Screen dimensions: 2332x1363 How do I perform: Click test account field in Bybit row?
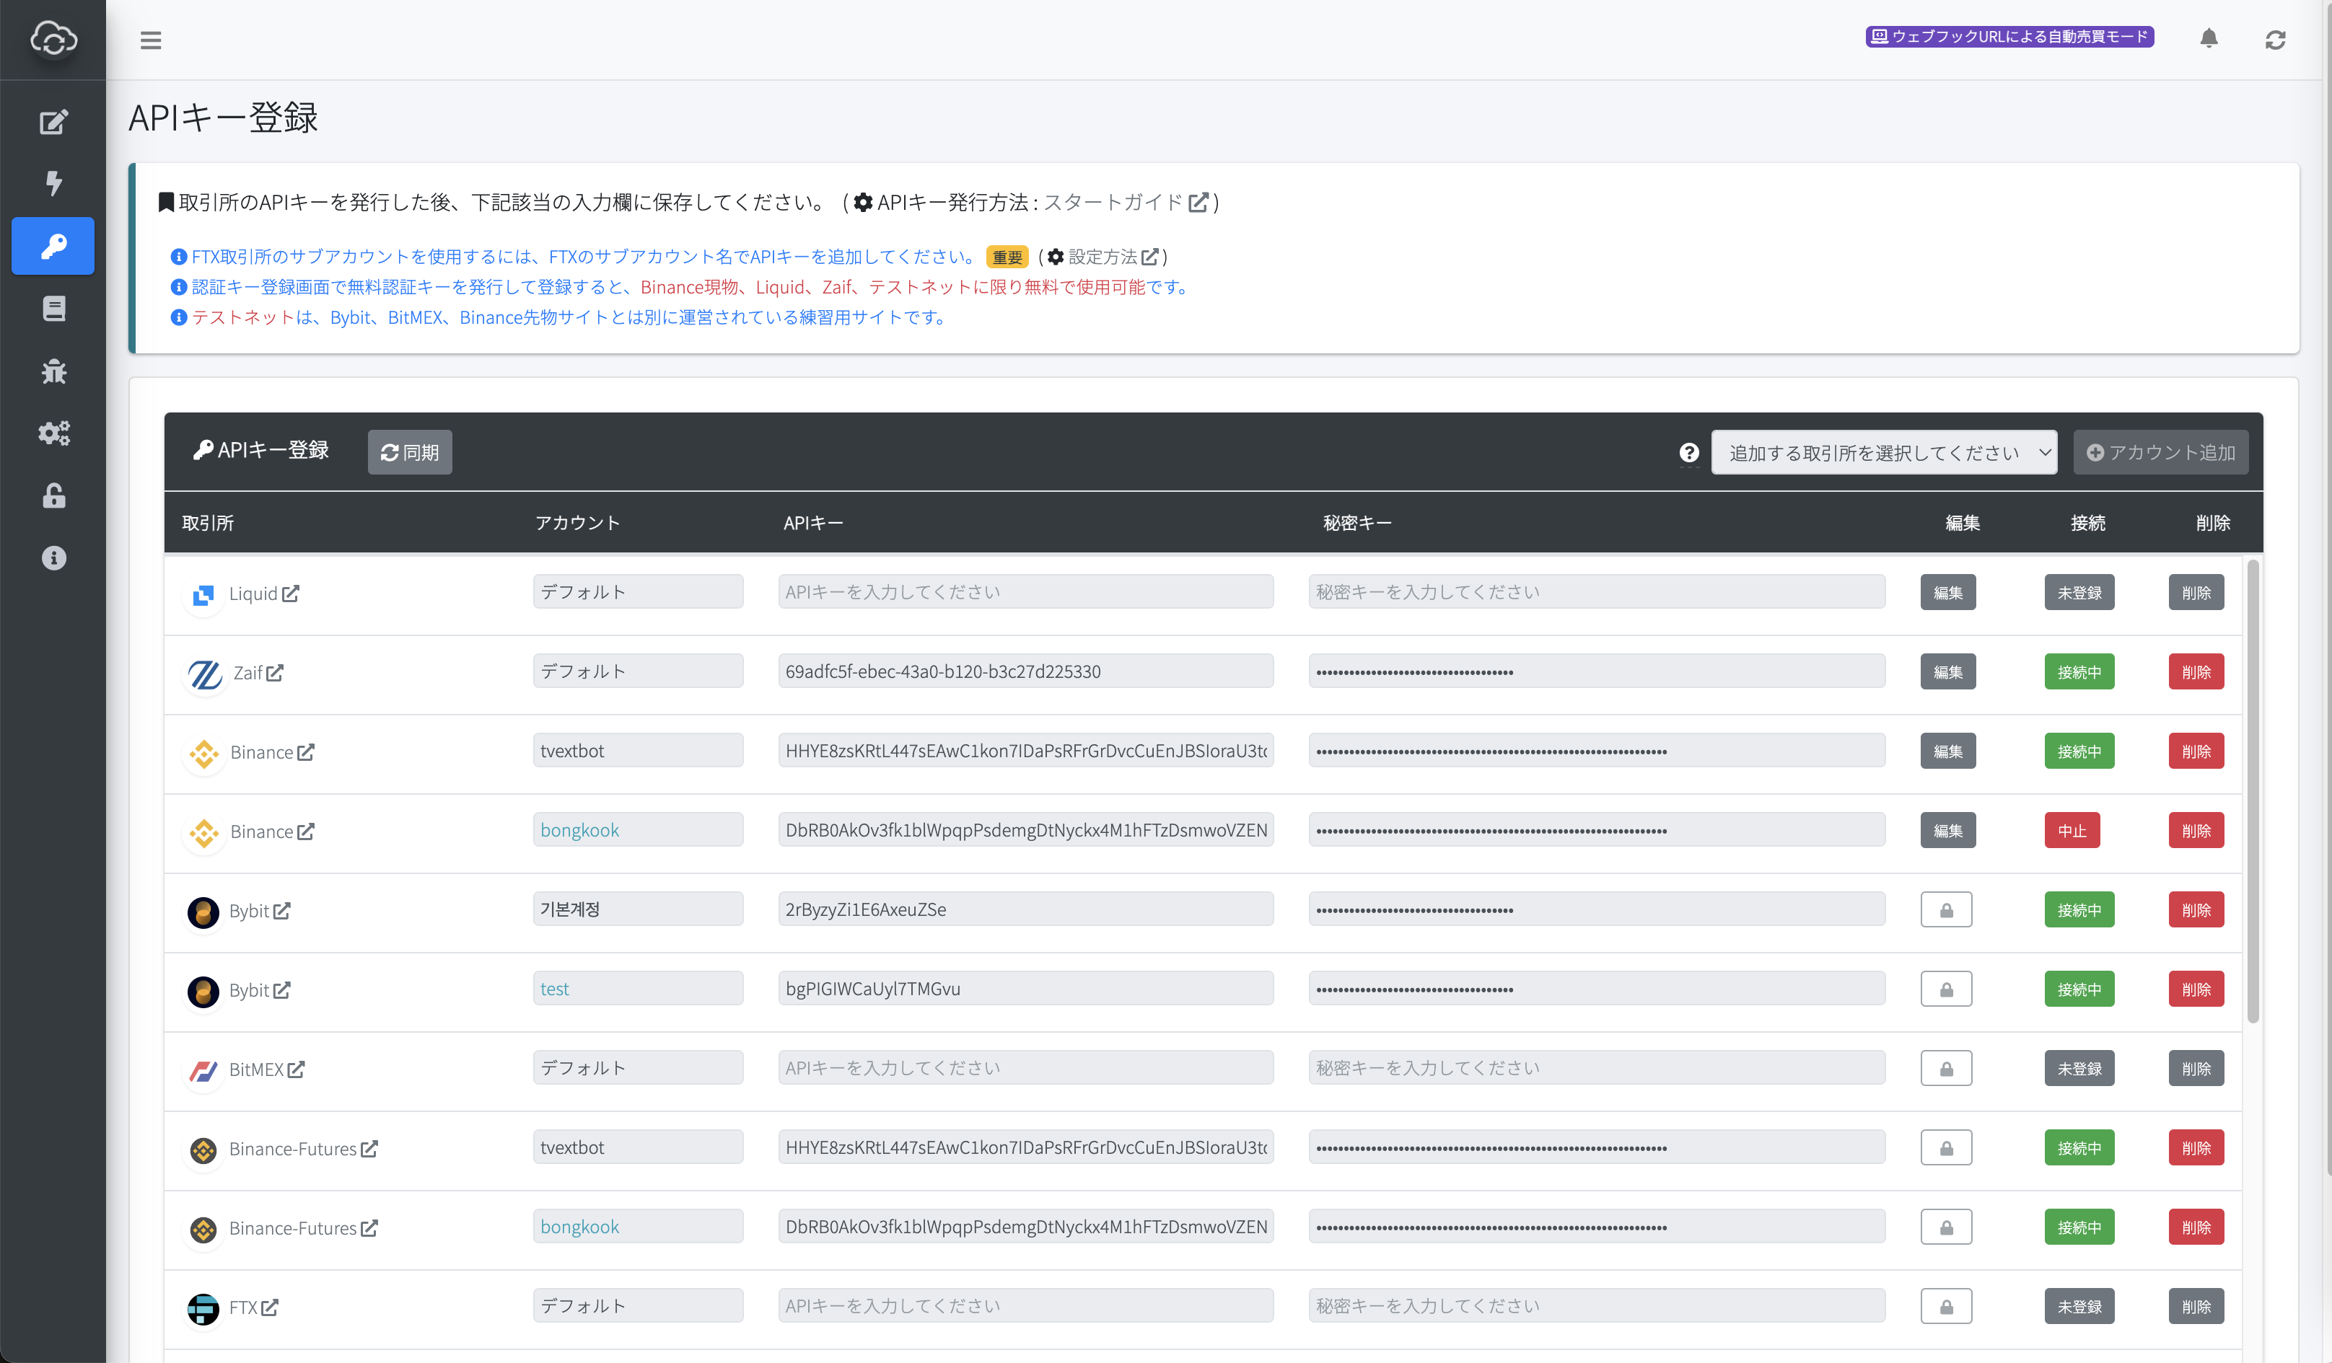tap(638, 989)
